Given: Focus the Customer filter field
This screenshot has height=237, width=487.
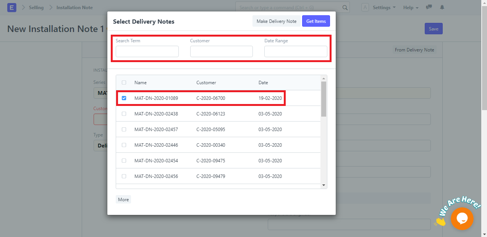Looking at the screenshot, I should tap(222, 51).
